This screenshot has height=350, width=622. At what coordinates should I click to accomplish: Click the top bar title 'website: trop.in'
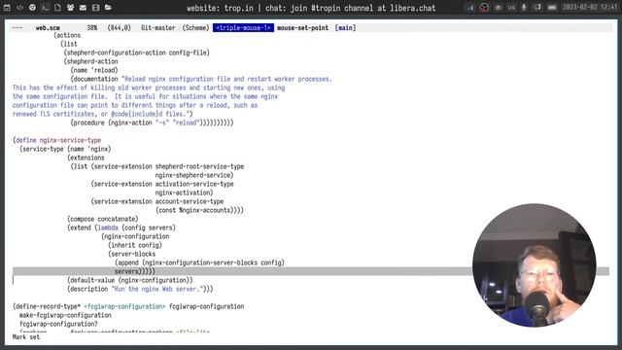220,8
